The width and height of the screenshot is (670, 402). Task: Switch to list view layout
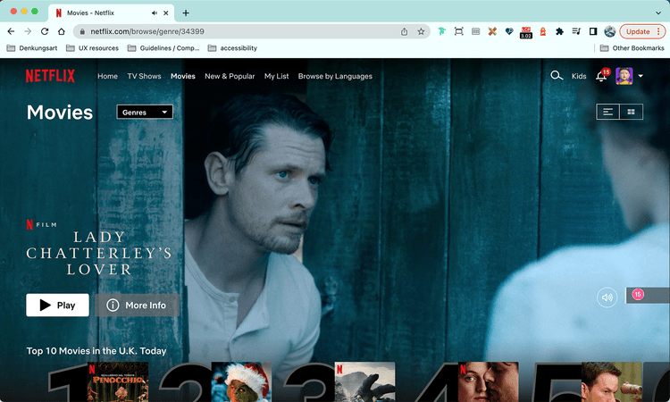coord(607,112)
